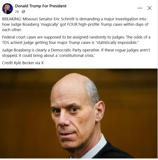Screen dimensions: 158x160
Task: View the post photo of the bald man
Action: 79,113
